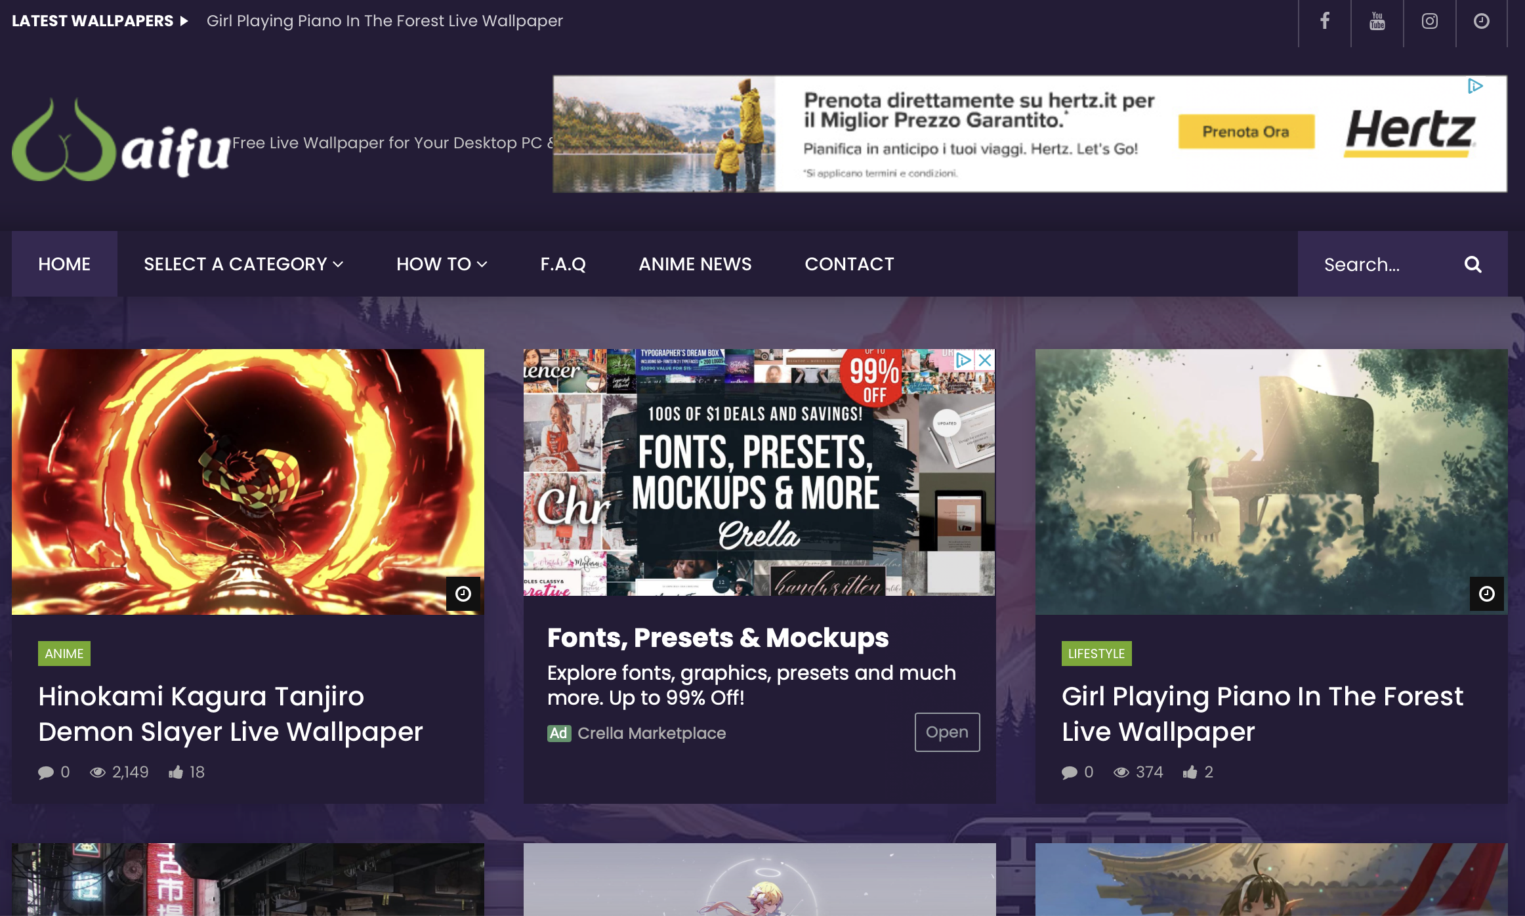This screenshot has height=916, width=1525.
Task: Click watch-later clock on Tanjiro thumbnail
Action: coord(463,594)
